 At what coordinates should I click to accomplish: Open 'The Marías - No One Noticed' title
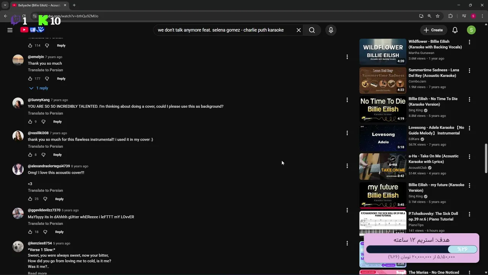pos(434,272)
